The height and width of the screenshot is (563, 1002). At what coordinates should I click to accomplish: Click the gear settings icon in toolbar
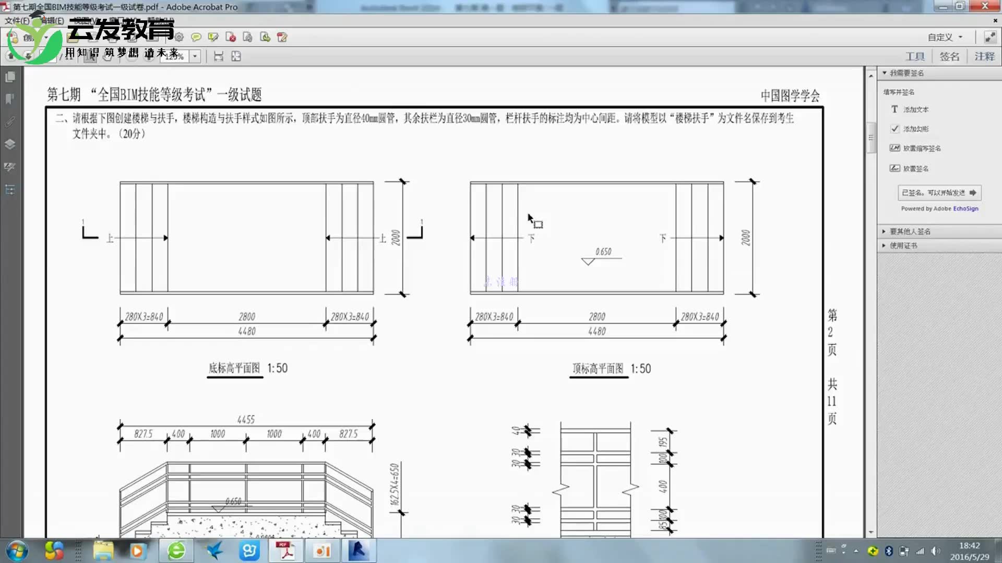(x=179, y=37)
